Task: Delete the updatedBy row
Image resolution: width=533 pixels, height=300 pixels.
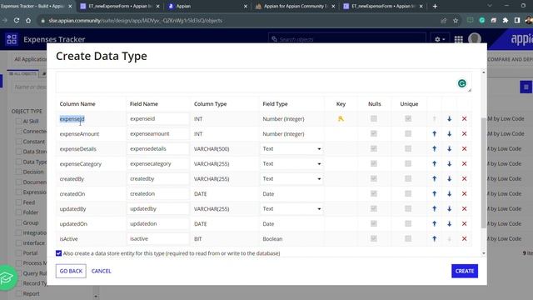Action: (x=464, y=209)
